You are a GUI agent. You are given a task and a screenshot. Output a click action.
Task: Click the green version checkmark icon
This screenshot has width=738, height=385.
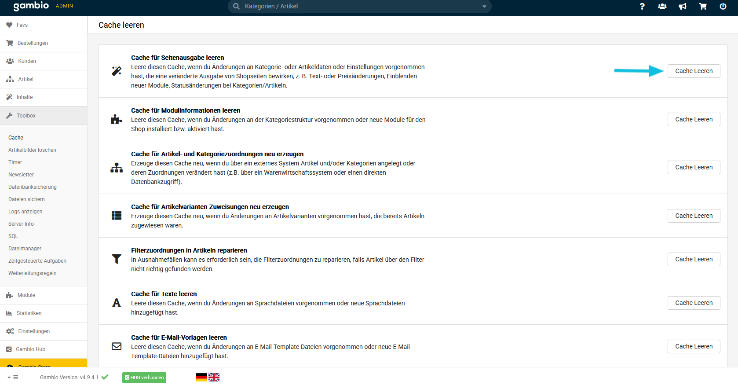pyautogui.click(x=105, y=377)
